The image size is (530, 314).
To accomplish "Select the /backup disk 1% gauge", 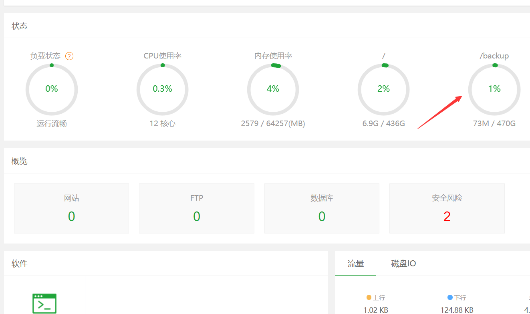I will (x=494, y=89).
